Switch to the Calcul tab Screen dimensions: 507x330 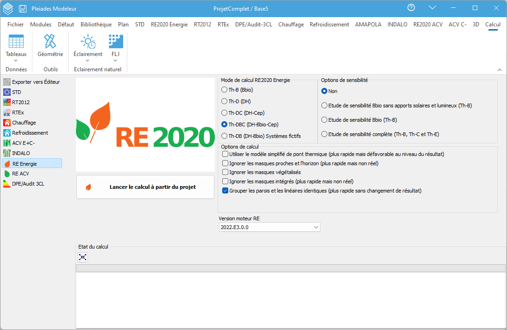(x=493, y=24)
